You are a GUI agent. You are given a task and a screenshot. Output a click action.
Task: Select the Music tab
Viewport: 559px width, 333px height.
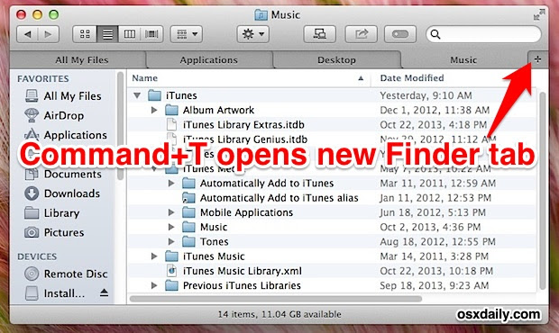point(463,59)
